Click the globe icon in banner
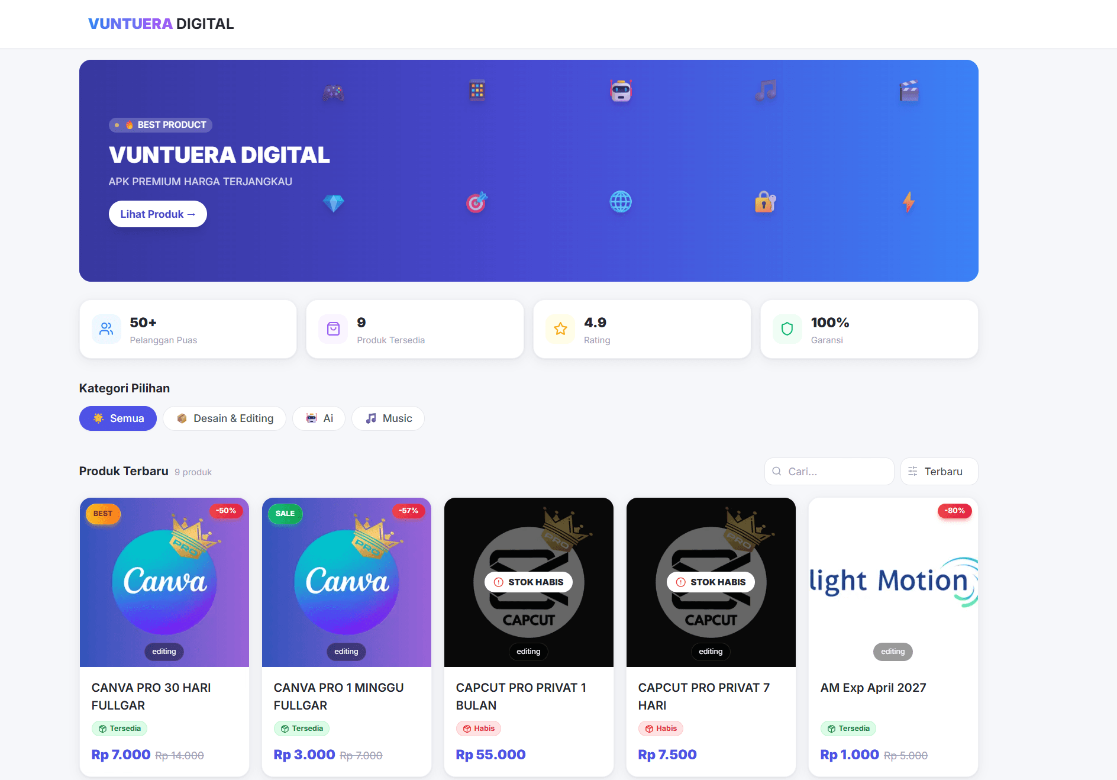This screenshot has width=1117, height=780. click(621, 202)
